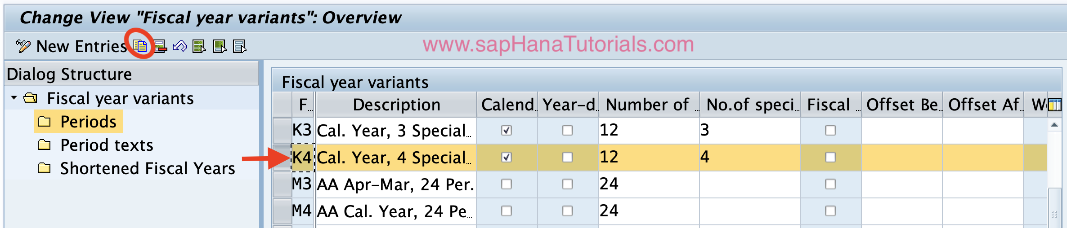The image size is (1067, 228).
Task: Click the Deselect All icon in toolbar
Action: coord(240,46)
